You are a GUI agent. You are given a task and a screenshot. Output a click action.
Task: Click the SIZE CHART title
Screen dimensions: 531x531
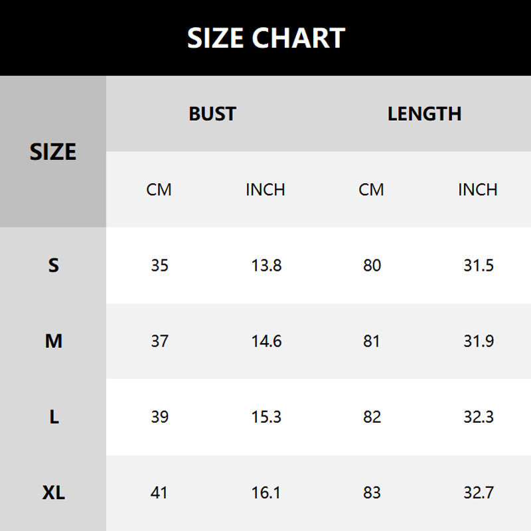tap(265, 38)
